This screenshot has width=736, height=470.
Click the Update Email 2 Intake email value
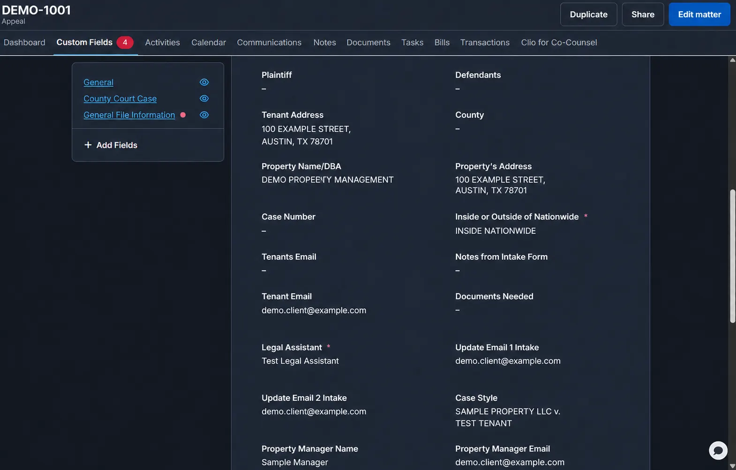pos(314,411)
